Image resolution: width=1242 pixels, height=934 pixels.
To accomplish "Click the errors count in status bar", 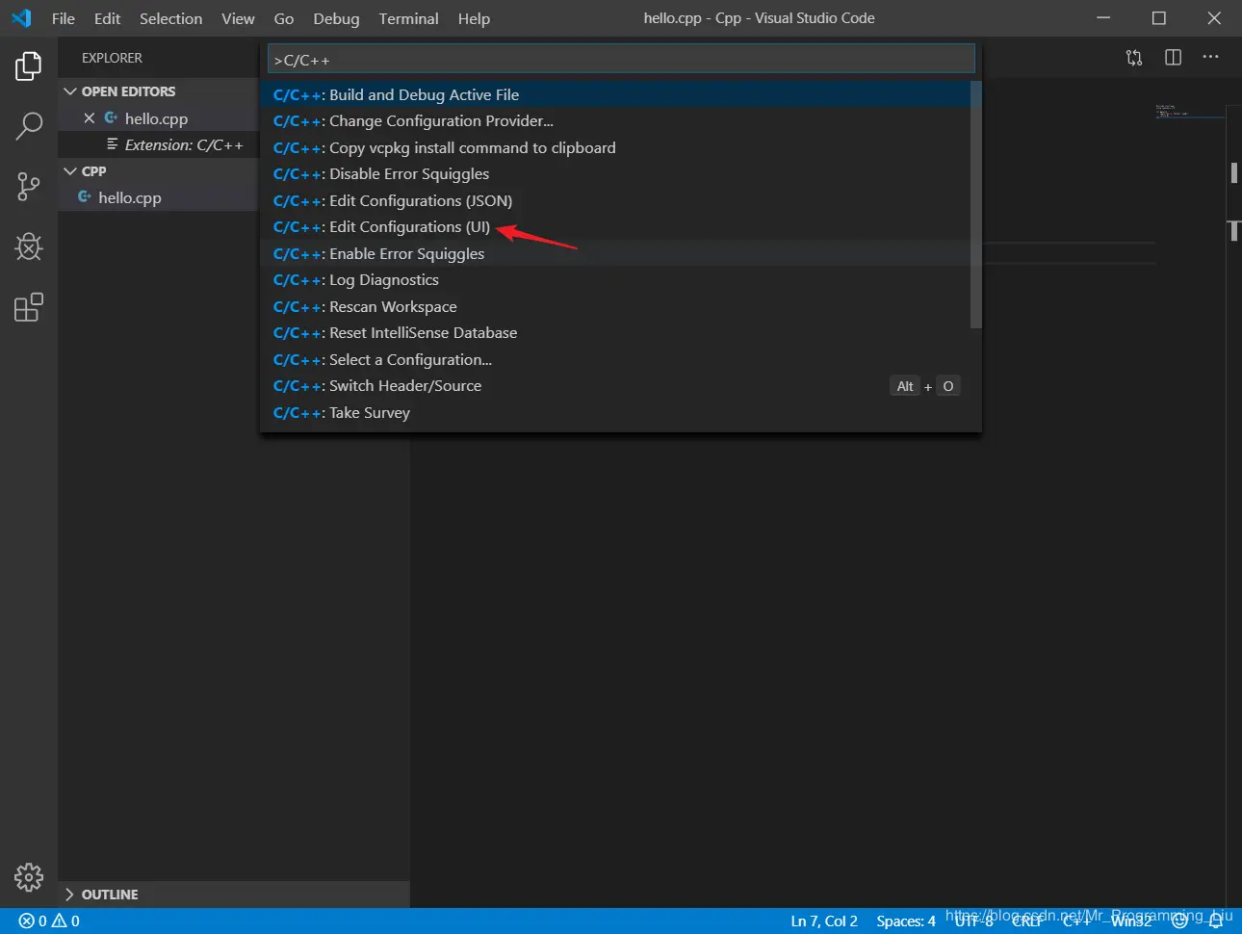I will pyautogui.click(x=33, y=921).
